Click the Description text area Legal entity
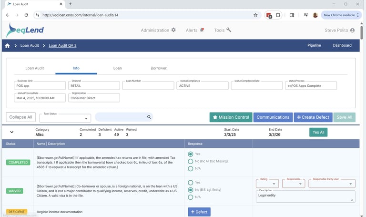 [x=305, y=196]
